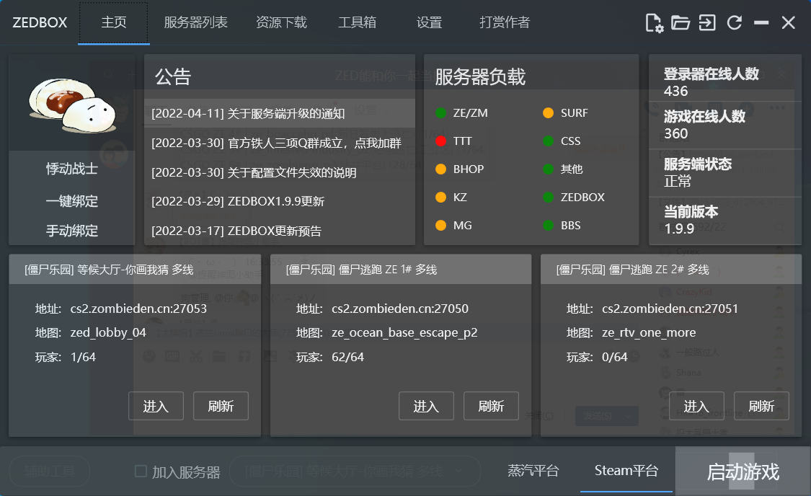
Task: Click the refresh icon in the title bar
Action: tap(734, 22)
